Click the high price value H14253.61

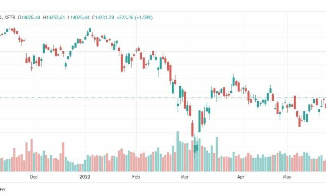pyautogui.click(x=54, y=18)
